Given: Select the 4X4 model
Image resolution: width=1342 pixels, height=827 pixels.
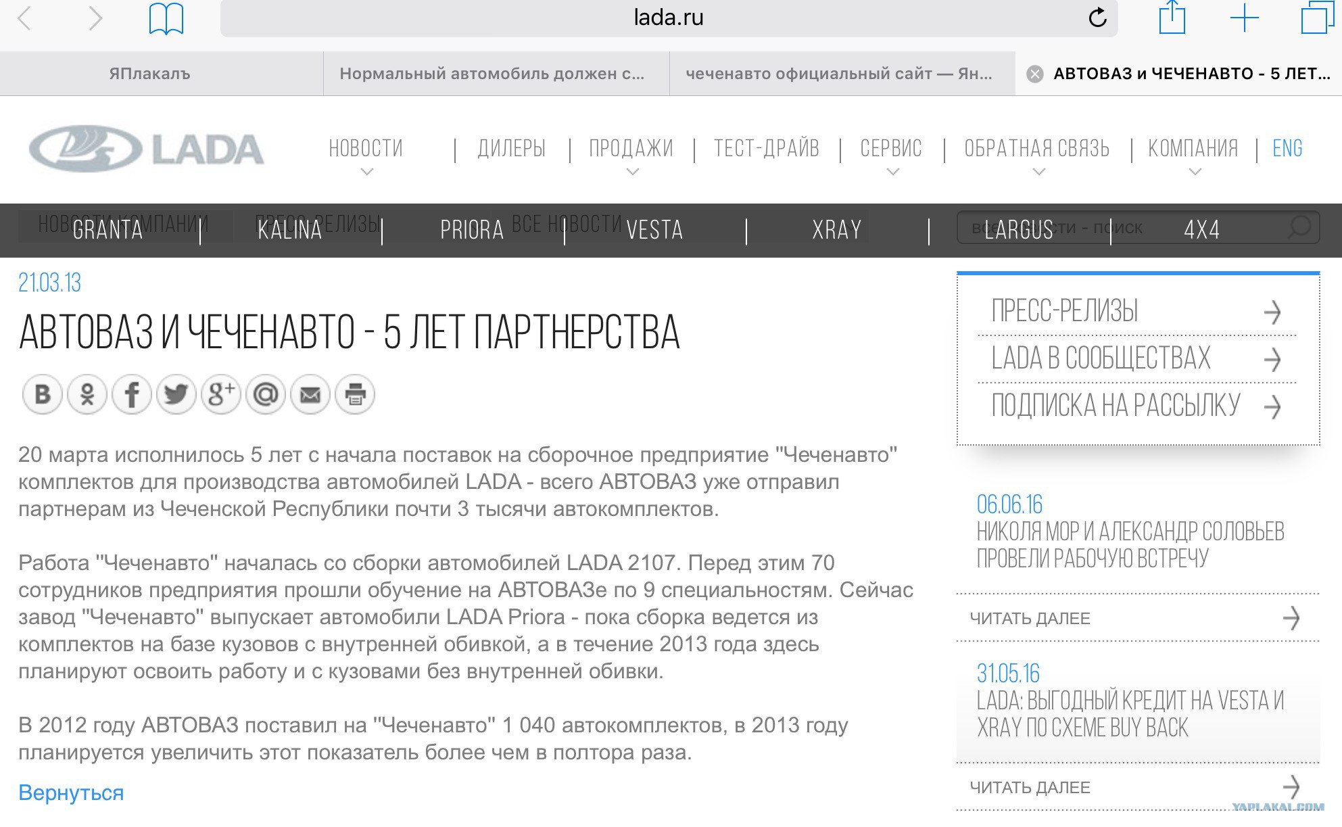Looking at the screenshot, I should pos(1201,230).
